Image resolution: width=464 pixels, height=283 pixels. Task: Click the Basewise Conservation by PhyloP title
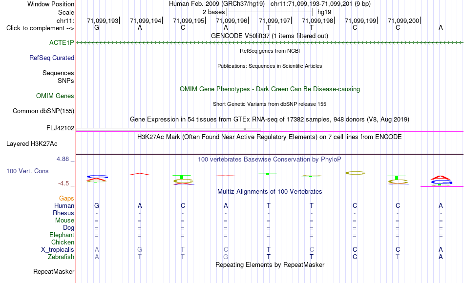[270, 160]
